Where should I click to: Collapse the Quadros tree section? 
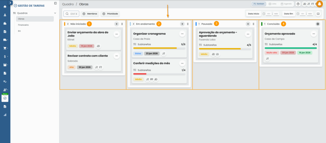[x=55, y=13]
